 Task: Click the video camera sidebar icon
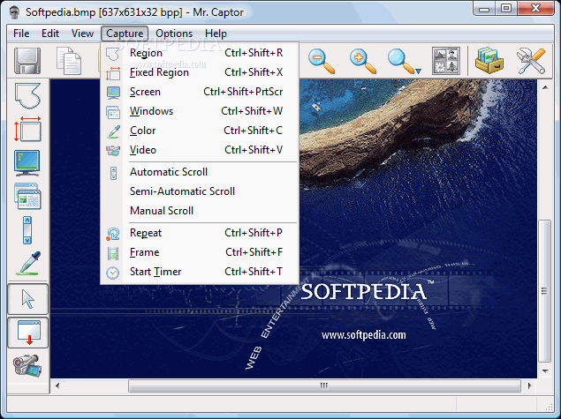pyautogui.click(x=27, y=365)
